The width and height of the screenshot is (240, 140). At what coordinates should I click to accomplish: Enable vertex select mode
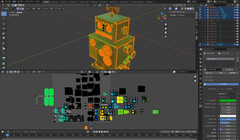(18, 9)
